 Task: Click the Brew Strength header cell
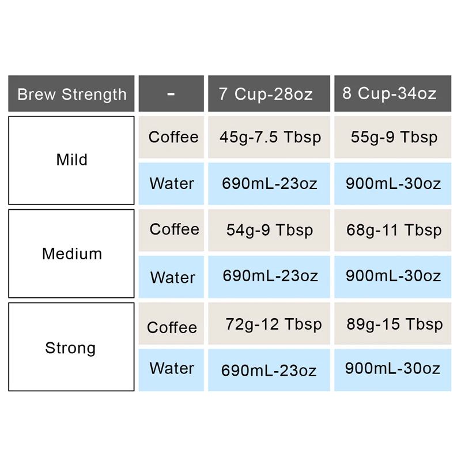pyautogui.click(x=71, y=93)
